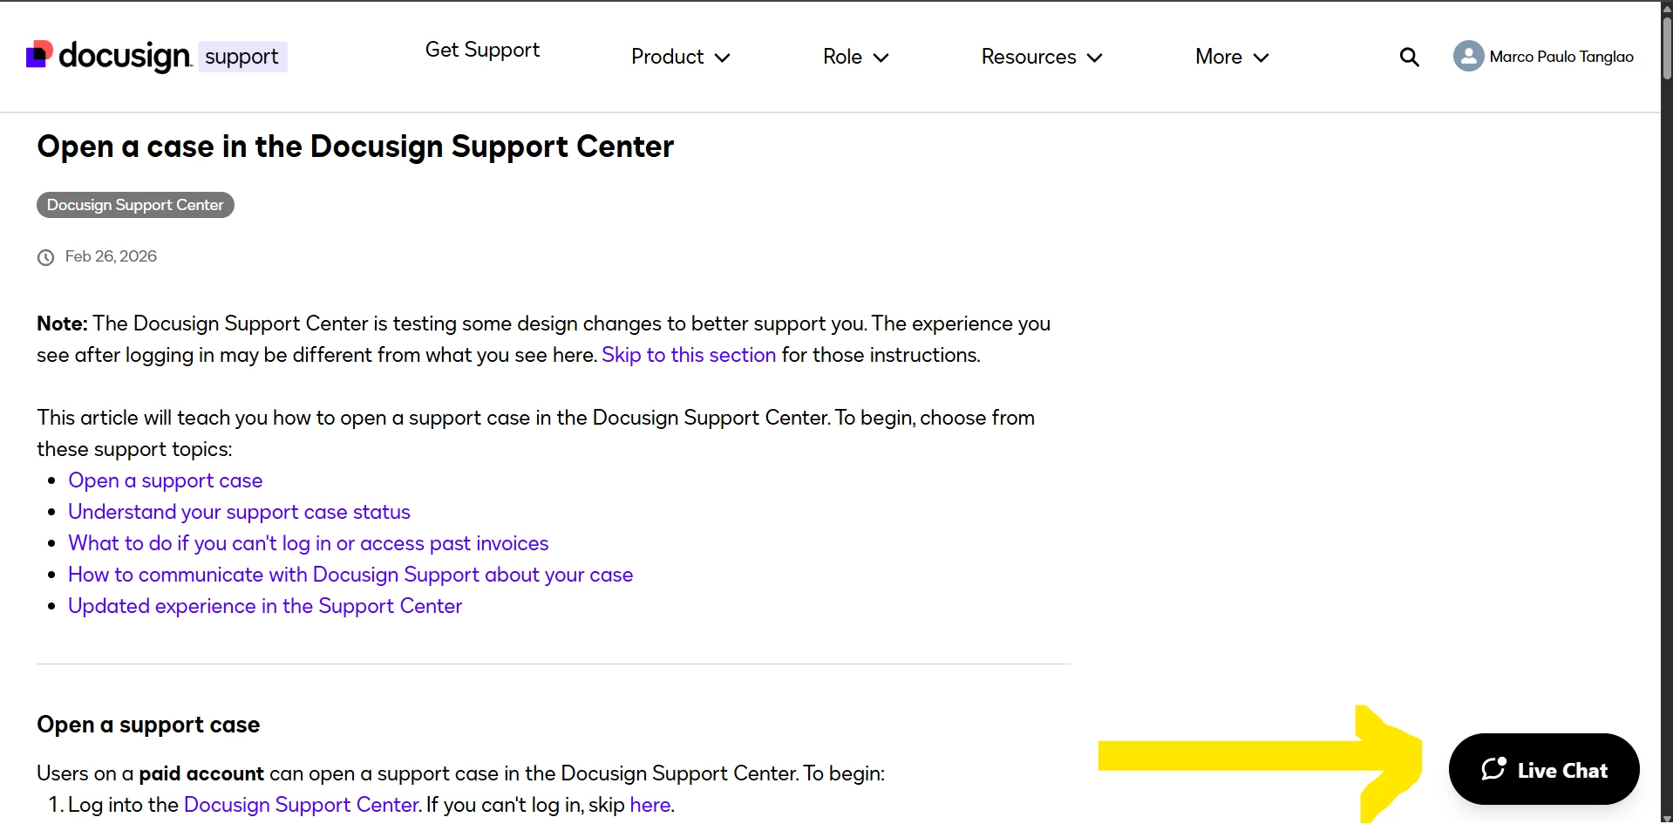The width and height of the screenshot is (1673, 824).
Task: Start a Live Chat session
Action: point(1544,769)
